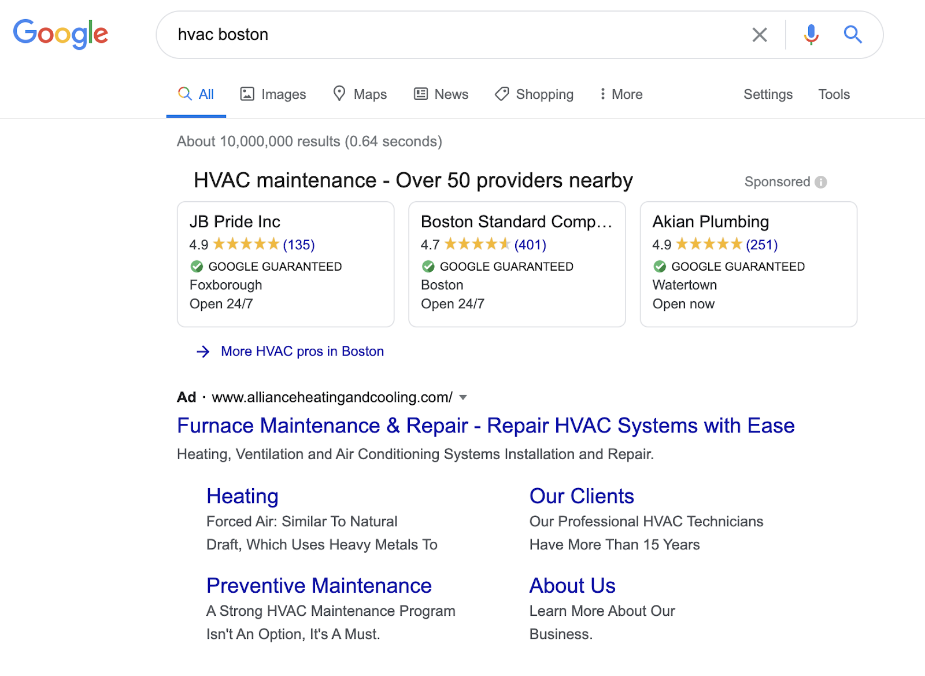This screenshot has height=676, width=925.
Task: Click the Akian Plumbing green guaranteed checkmark
Action: click(660, 267)
